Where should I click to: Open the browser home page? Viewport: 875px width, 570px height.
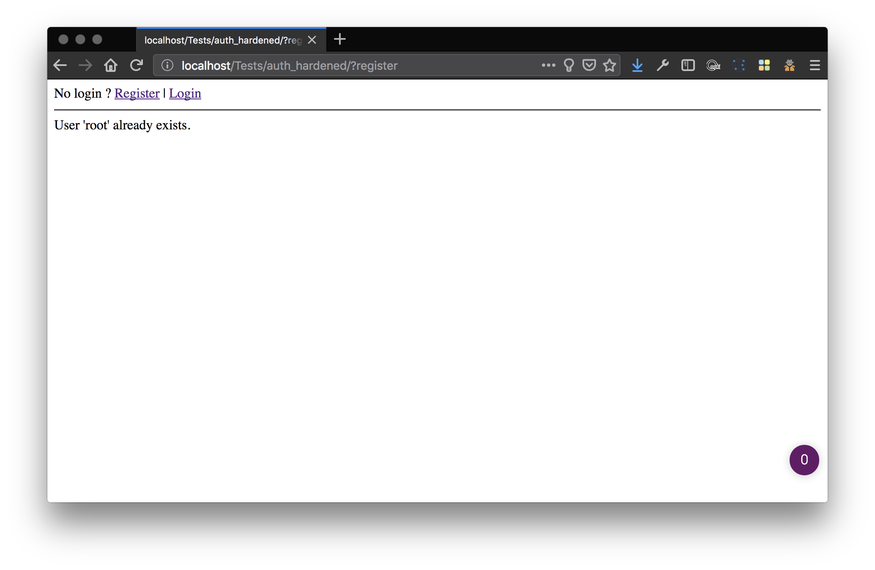point(111,66)
